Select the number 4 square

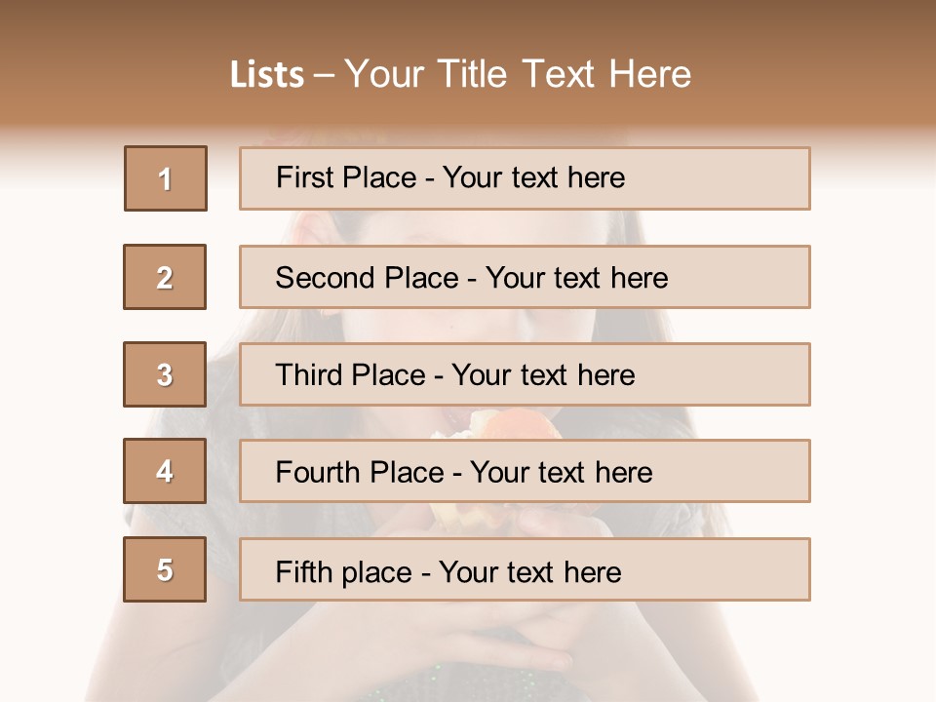point(165,471)
